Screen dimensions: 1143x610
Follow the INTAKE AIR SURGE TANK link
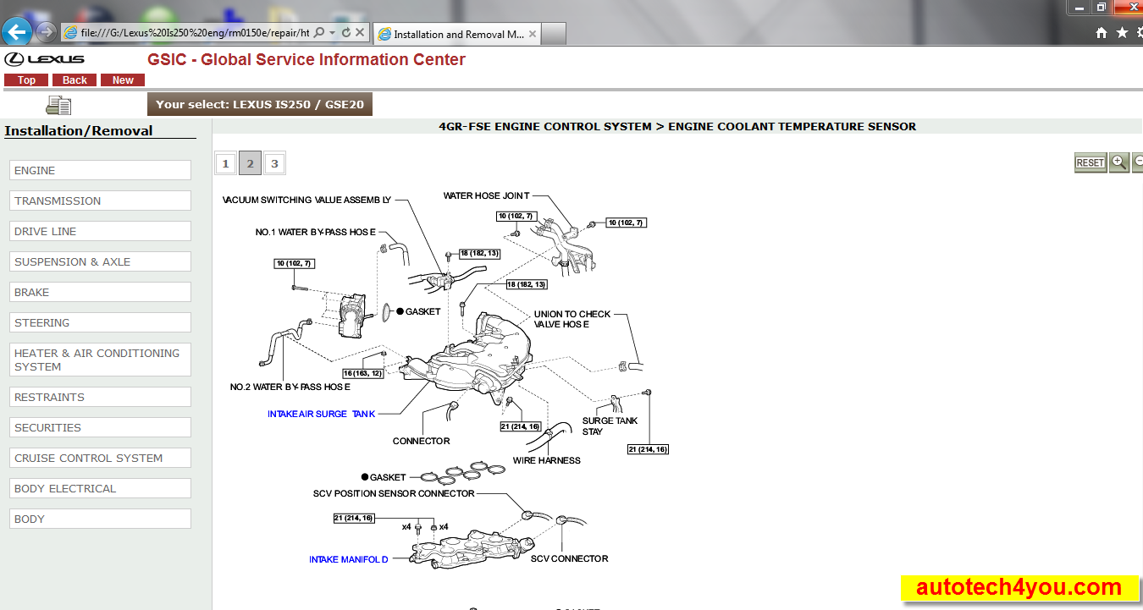[321, 414]
